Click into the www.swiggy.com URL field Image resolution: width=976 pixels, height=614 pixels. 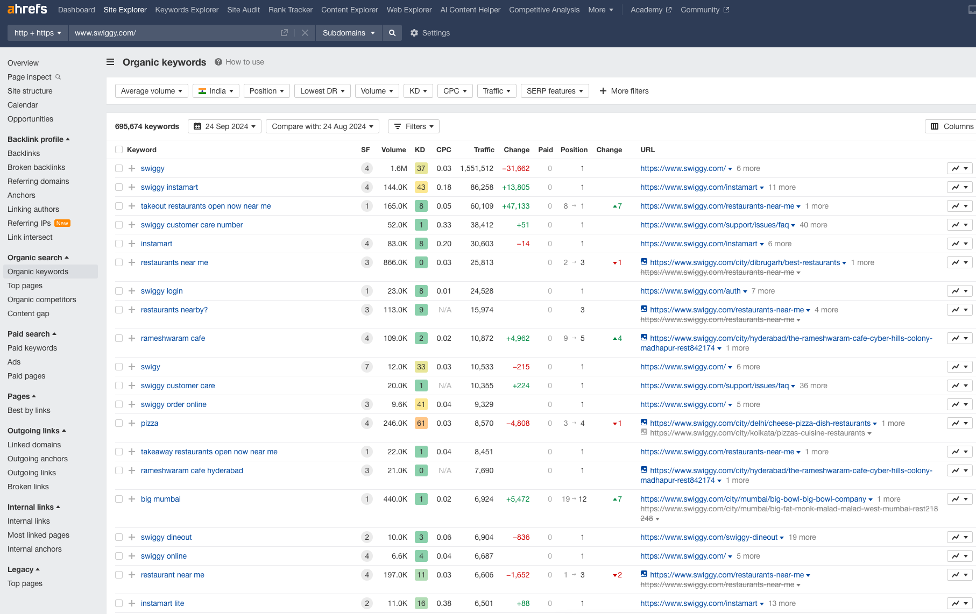[172, 33]
